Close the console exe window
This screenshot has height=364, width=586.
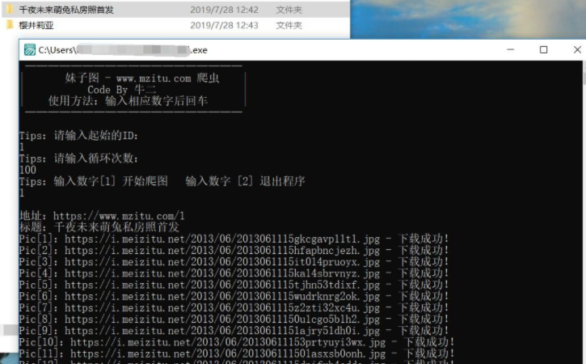point(577,50)
